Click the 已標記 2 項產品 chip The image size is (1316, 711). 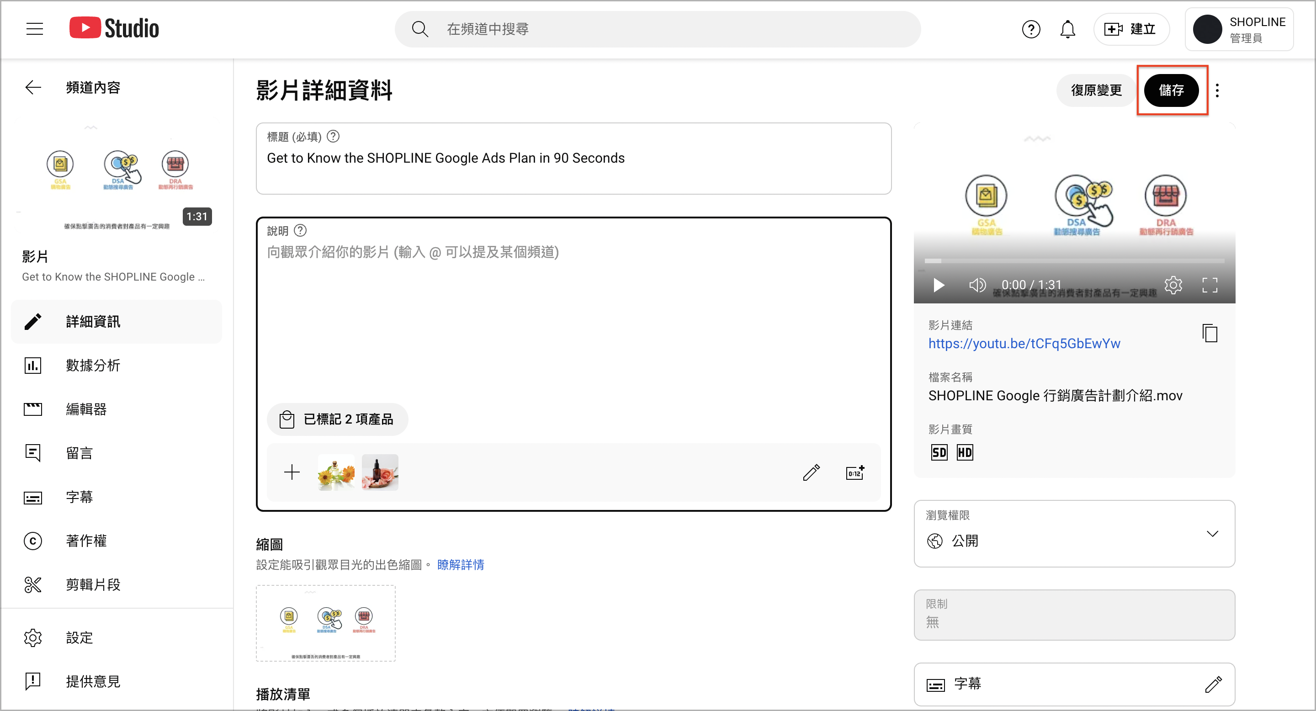coord(337,419)
